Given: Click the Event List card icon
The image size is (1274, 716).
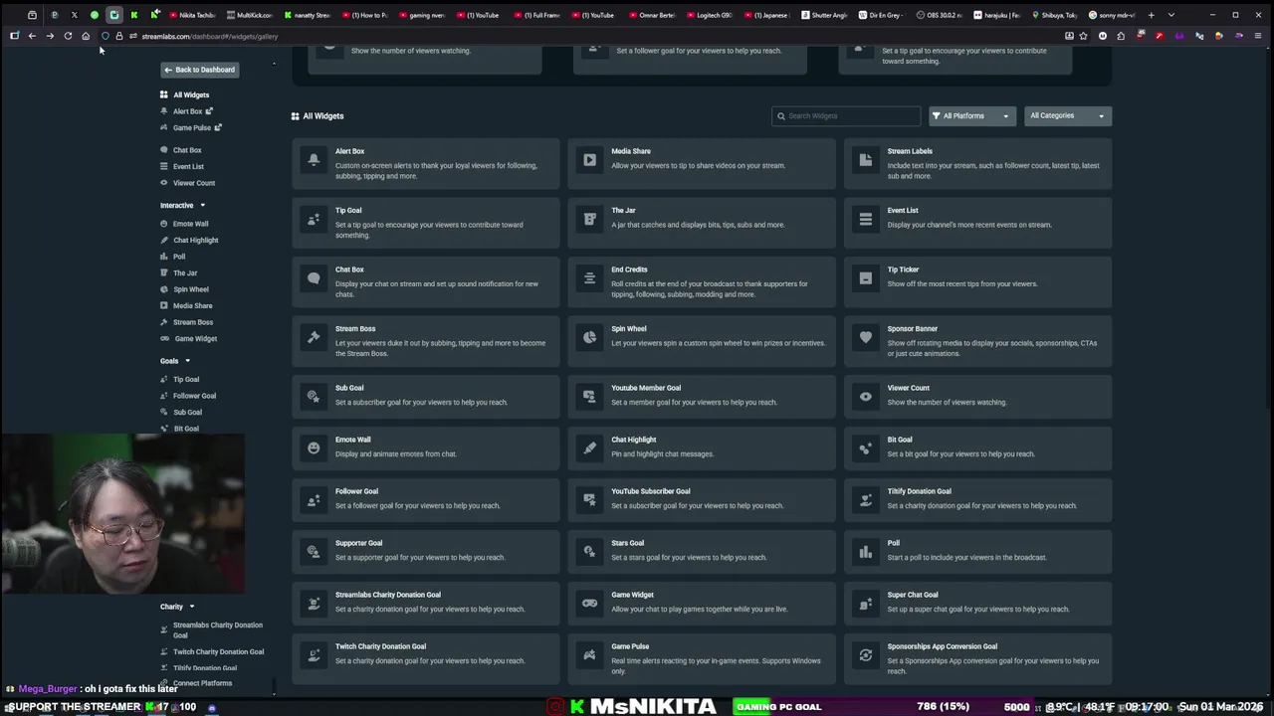Looking at the screenshot, I should tap(865, 219).
